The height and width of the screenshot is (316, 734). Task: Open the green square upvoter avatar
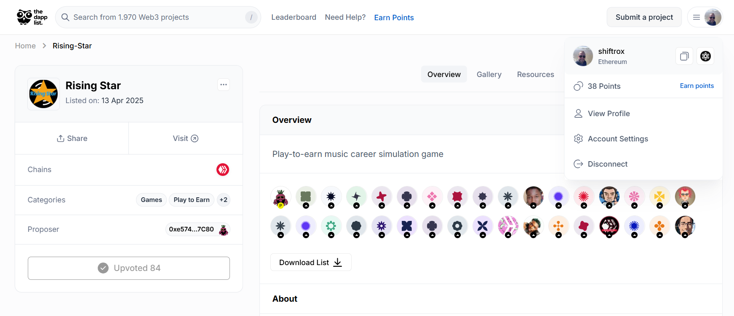(306, 197)
